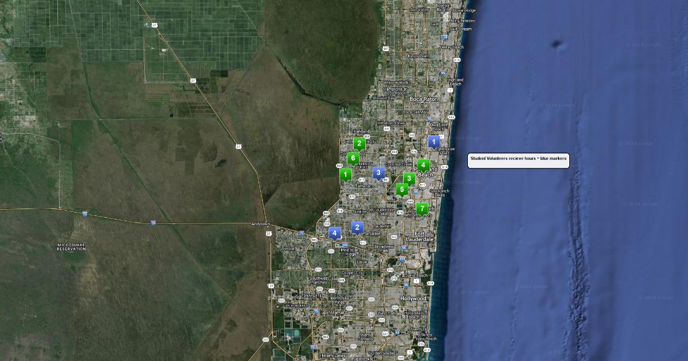Click green marker number 7
Screen dimensions: 688x361
click(422, 208)
